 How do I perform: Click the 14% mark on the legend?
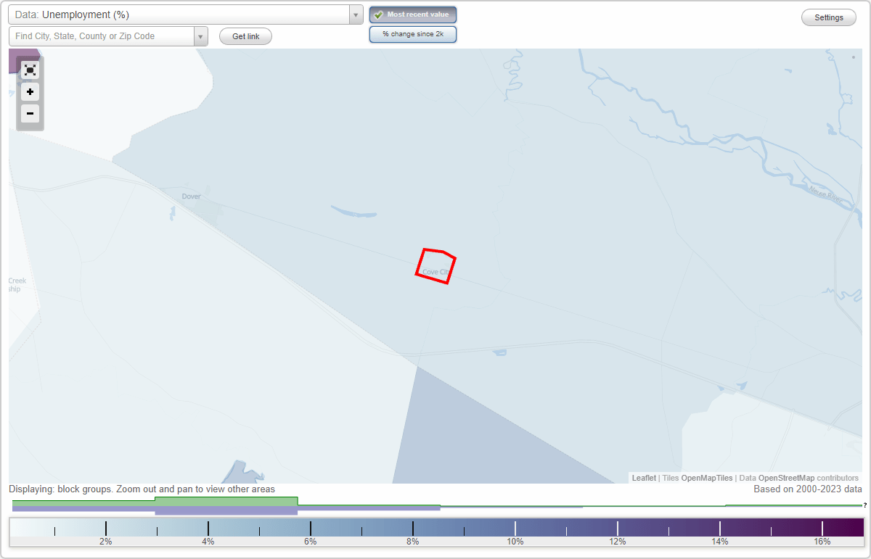tap(720, 528)
